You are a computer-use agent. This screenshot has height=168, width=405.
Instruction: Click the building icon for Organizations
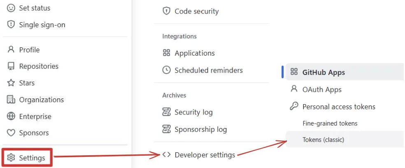(11, 100)
